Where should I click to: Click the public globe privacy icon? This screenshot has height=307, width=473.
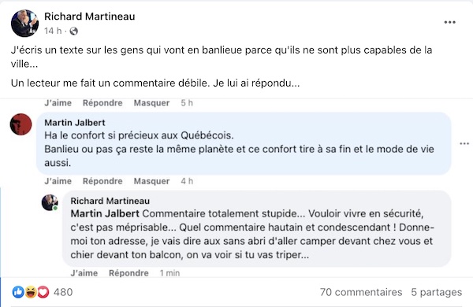(x=73, y=31)
